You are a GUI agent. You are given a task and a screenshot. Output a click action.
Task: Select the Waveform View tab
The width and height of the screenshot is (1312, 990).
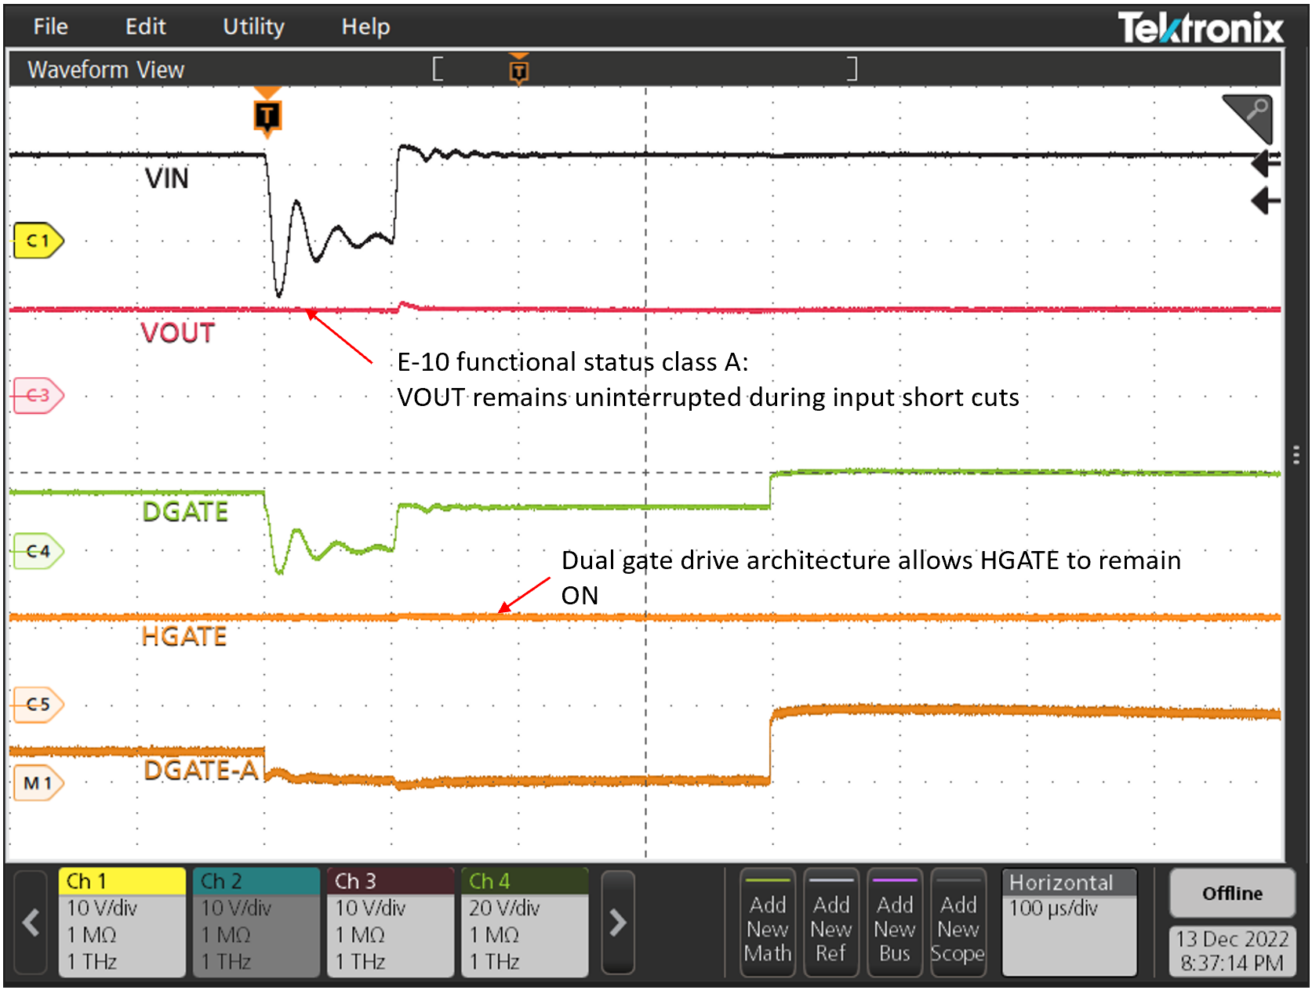[106, 69]
